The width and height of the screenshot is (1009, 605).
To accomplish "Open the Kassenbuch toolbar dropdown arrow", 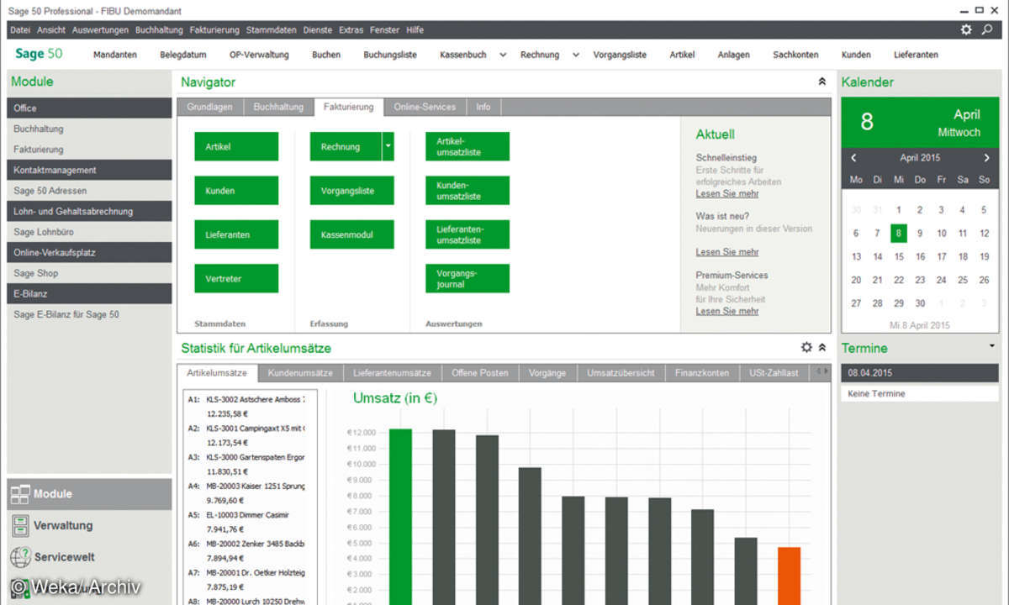I will tap(503, 55).
